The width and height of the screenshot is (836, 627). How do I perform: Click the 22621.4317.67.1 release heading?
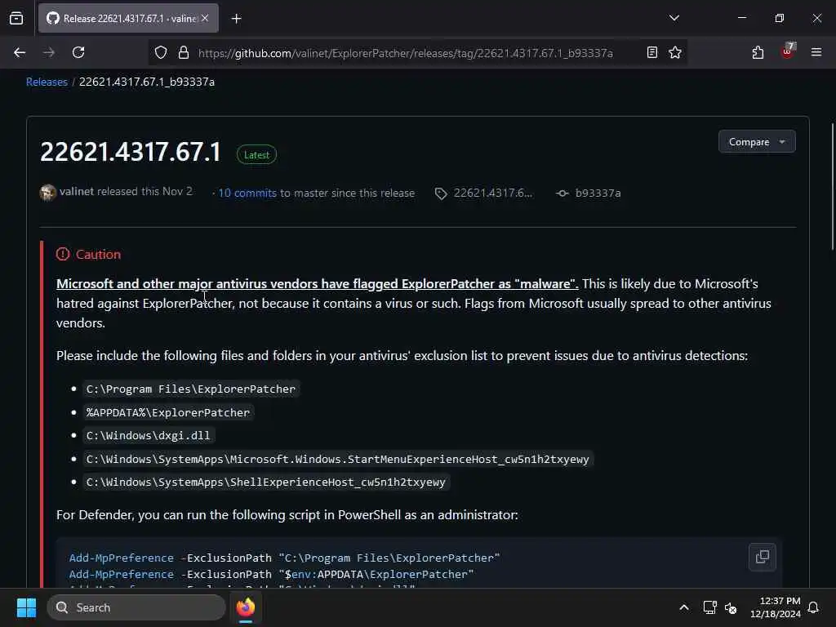[x=131, y=152]
